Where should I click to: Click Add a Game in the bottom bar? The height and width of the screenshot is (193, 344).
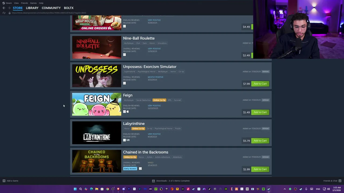[12, 181]
